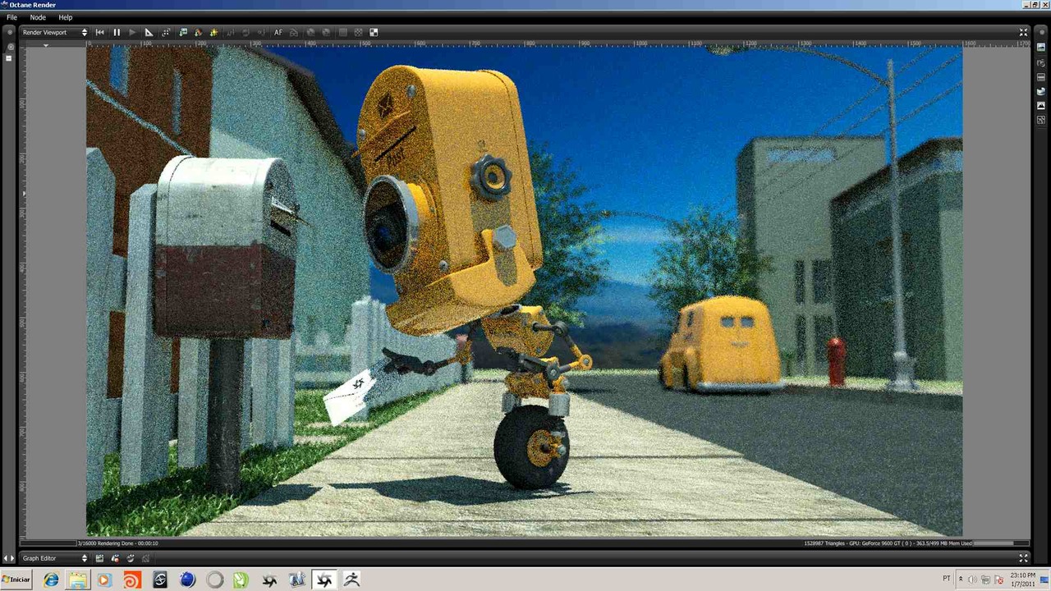Open the Render Viewport panel type dropdown

[54, 33]
